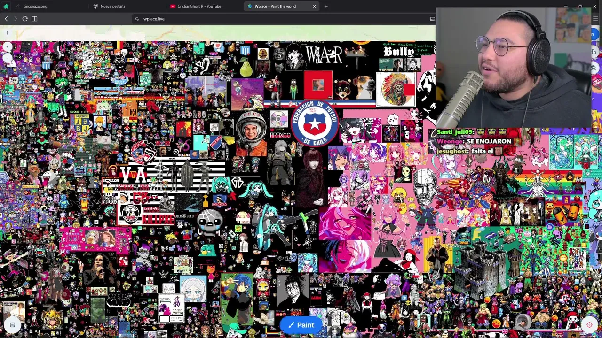Open site settings icon in address bar
Screen dimensions: 602x338
tap(136, 19)
